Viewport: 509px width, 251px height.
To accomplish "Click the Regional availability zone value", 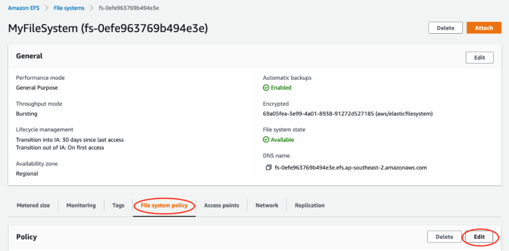I will pyautogui.click(x=27, y=174).
